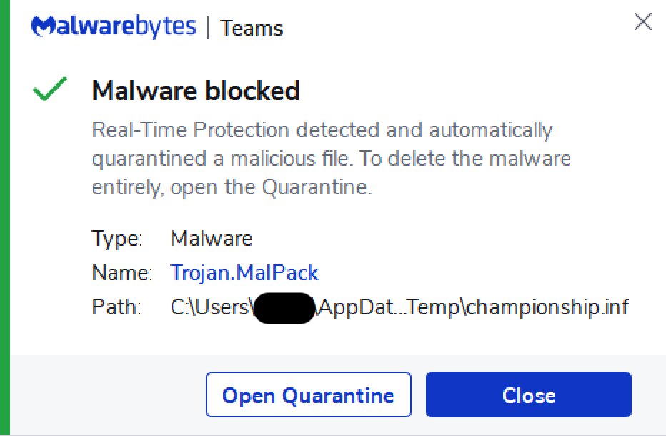Click the Malwarebytes logo
Image resolution: width=666 pixels, height=436 pixels.
point(114,27)
